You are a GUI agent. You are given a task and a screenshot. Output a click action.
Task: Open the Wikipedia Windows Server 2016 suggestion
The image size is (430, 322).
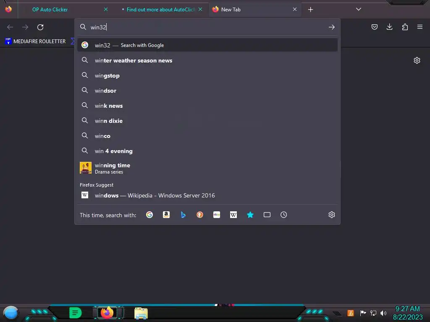207,195
